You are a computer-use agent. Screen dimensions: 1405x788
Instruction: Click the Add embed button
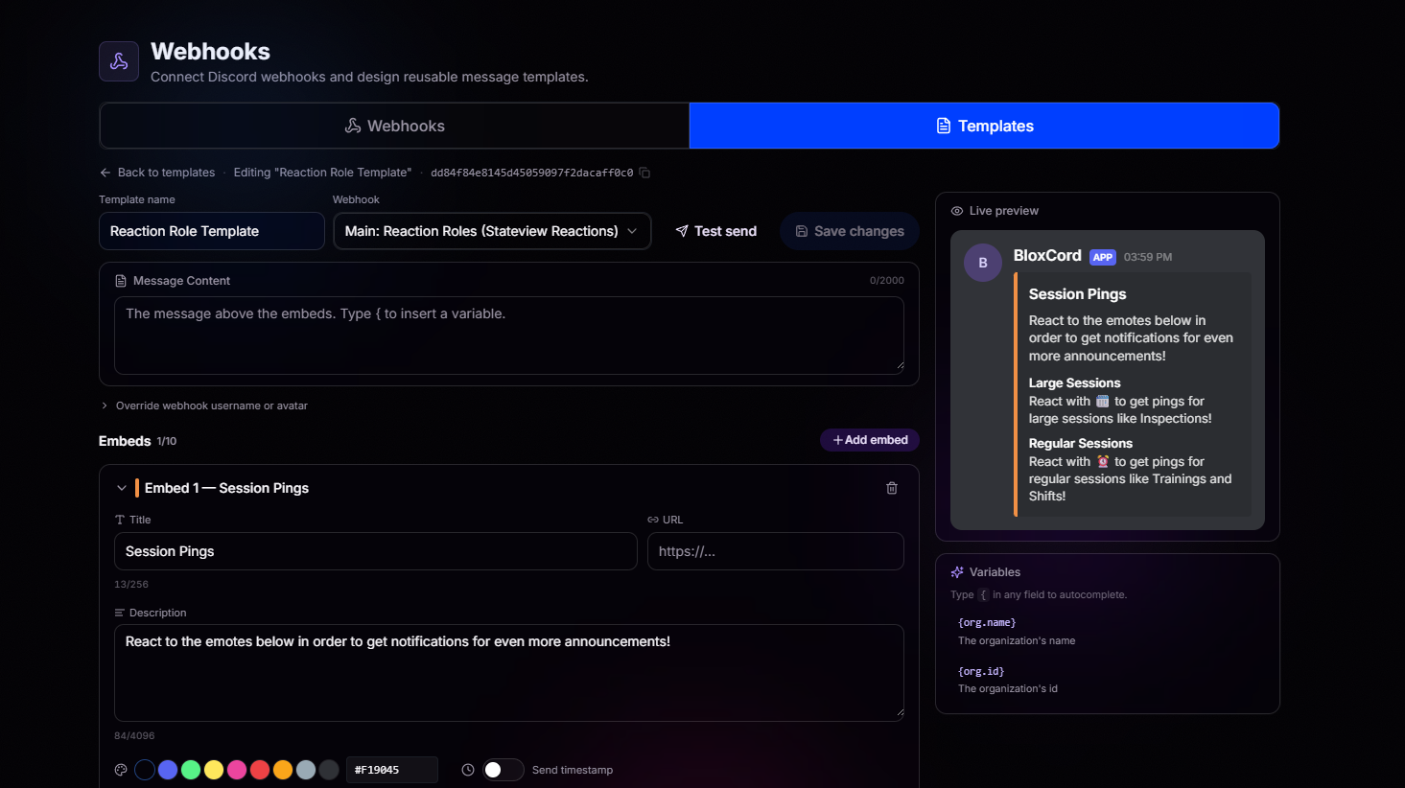(x=870, y=440)
